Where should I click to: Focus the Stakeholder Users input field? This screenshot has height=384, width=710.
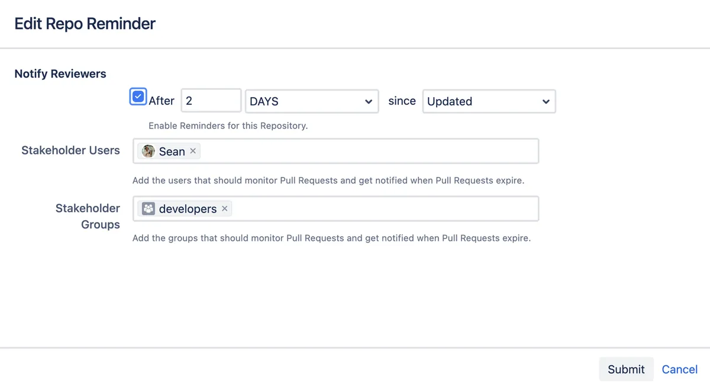tap(335, 151)
